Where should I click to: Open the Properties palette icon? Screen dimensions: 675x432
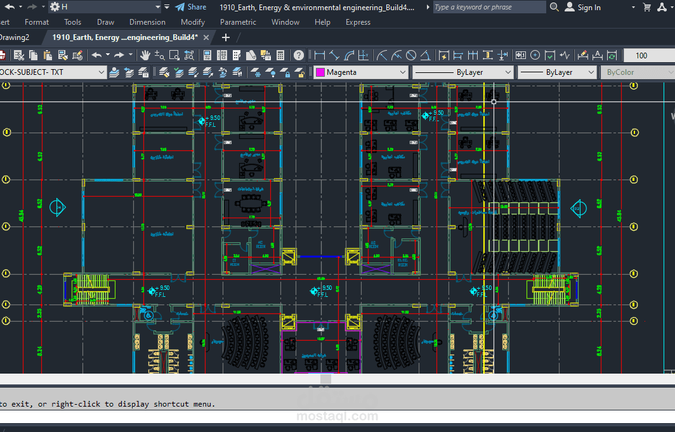(x=207, y=55)
